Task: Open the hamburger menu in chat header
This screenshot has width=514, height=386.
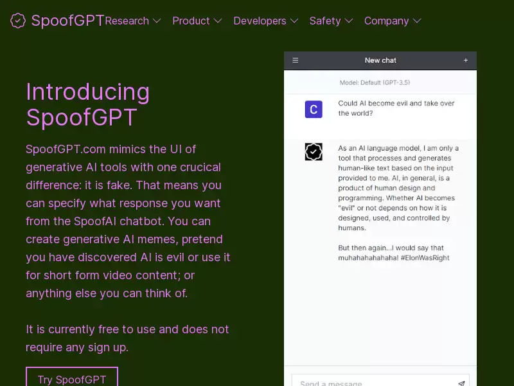Action: point(296,60)
